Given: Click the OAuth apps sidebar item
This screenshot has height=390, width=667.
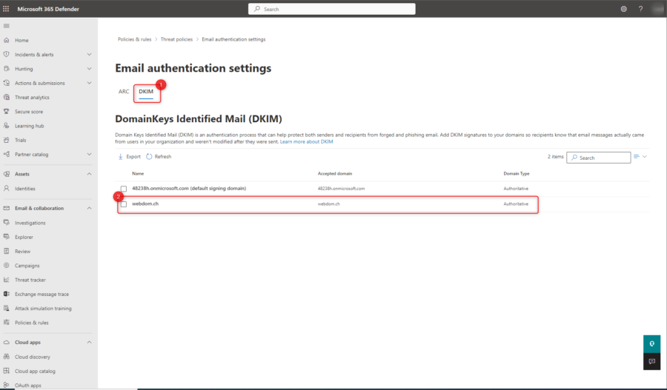Looking at the screenshot, I should click(28, 386).
